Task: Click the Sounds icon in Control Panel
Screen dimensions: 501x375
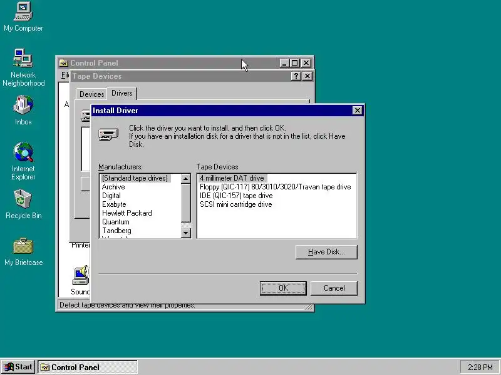Action: tap(81, 276)
